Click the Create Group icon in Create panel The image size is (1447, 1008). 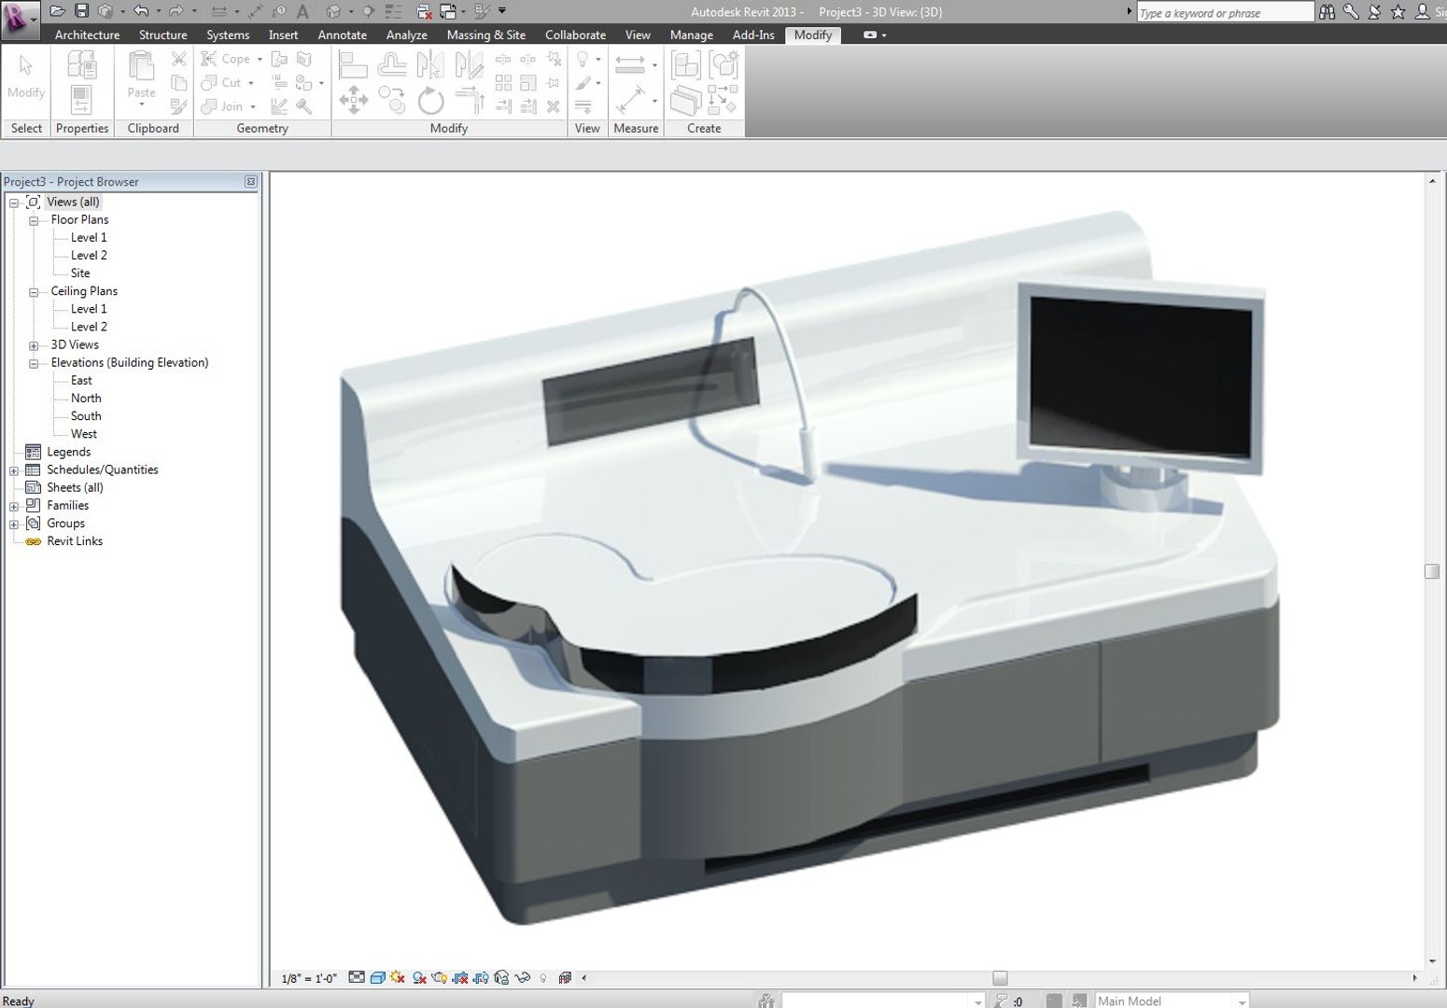coord(724,64)
